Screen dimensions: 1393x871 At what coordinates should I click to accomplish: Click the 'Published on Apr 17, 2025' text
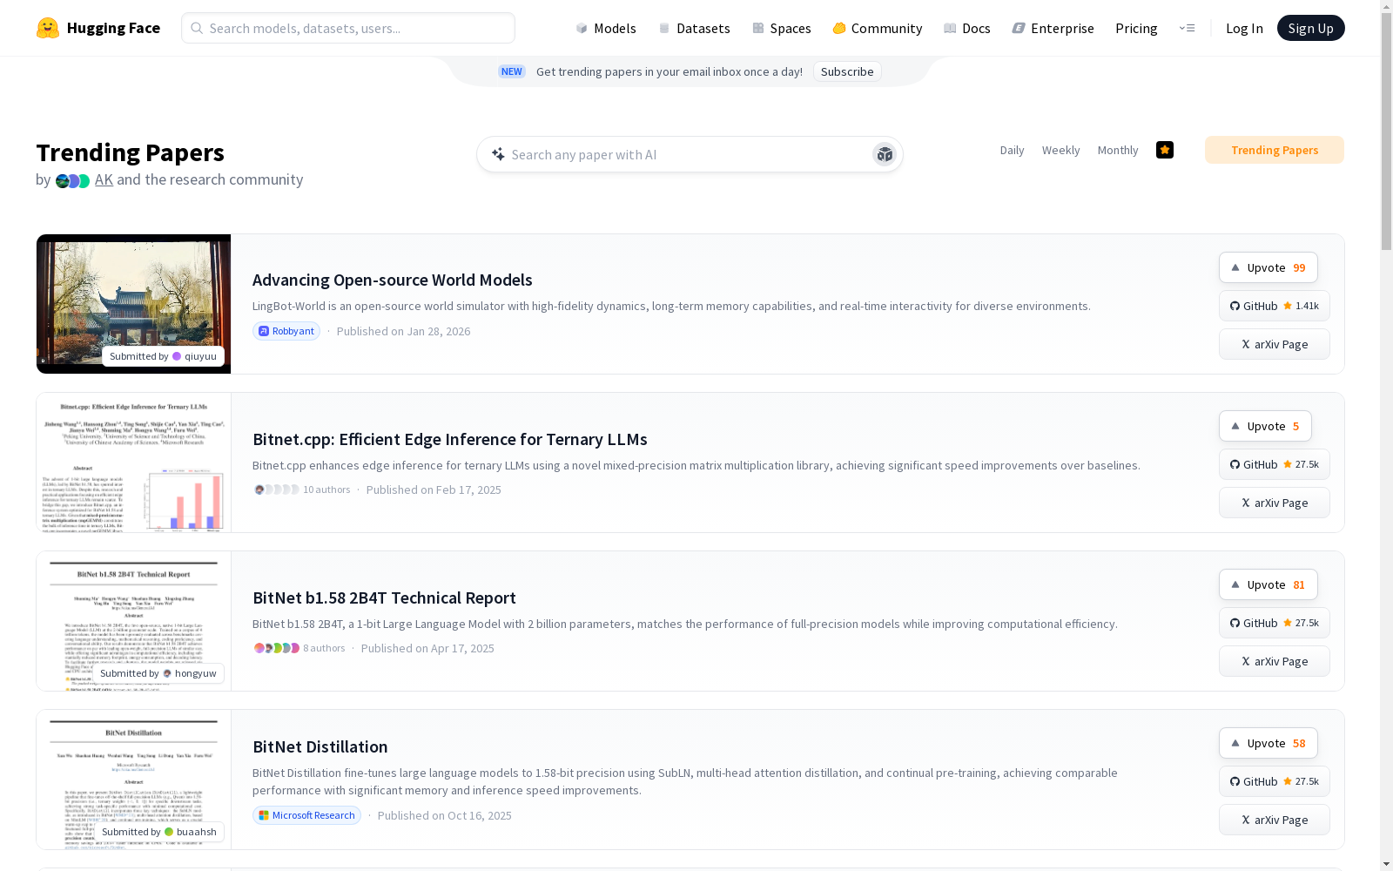[427, 648]
